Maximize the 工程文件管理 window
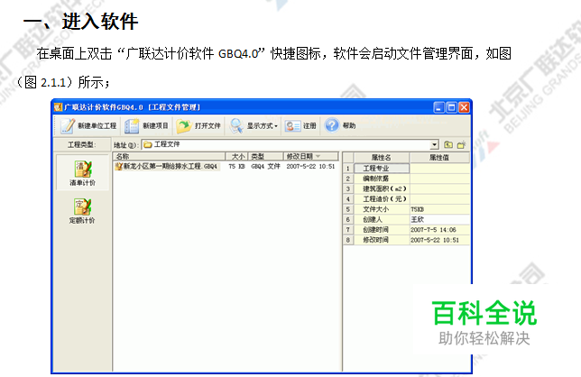This screenshot has height=377, width=581. (452, 107)
